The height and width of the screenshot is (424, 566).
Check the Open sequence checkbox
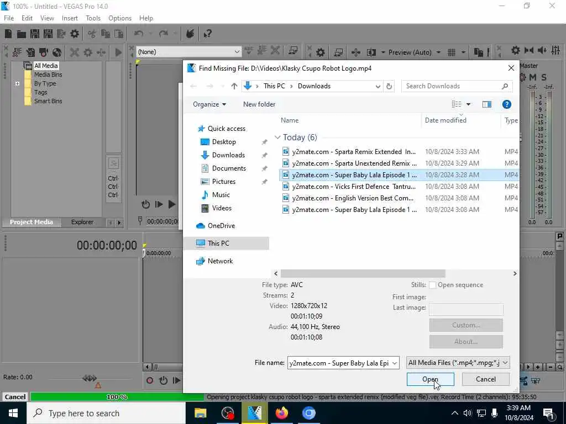point(432,285)
